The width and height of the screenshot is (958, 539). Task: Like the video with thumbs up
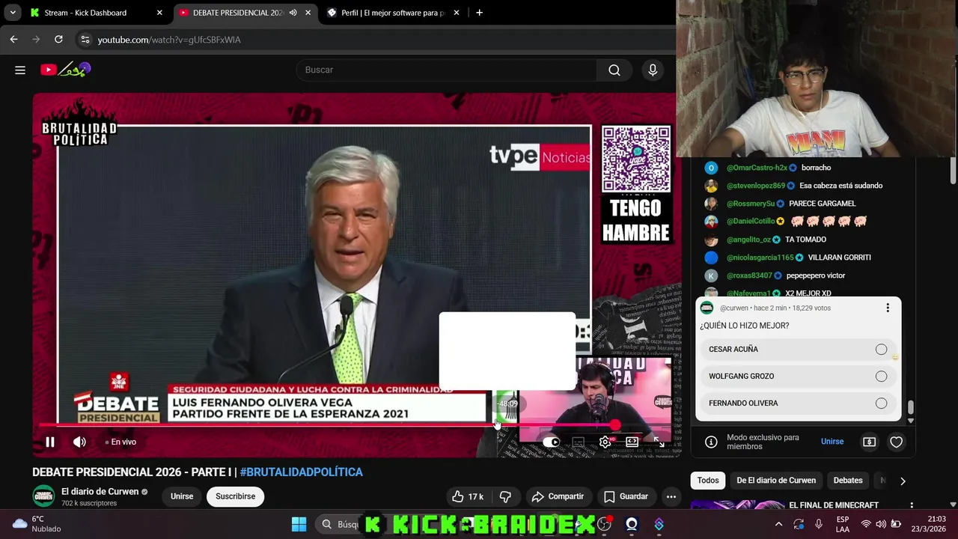(468, 496)
